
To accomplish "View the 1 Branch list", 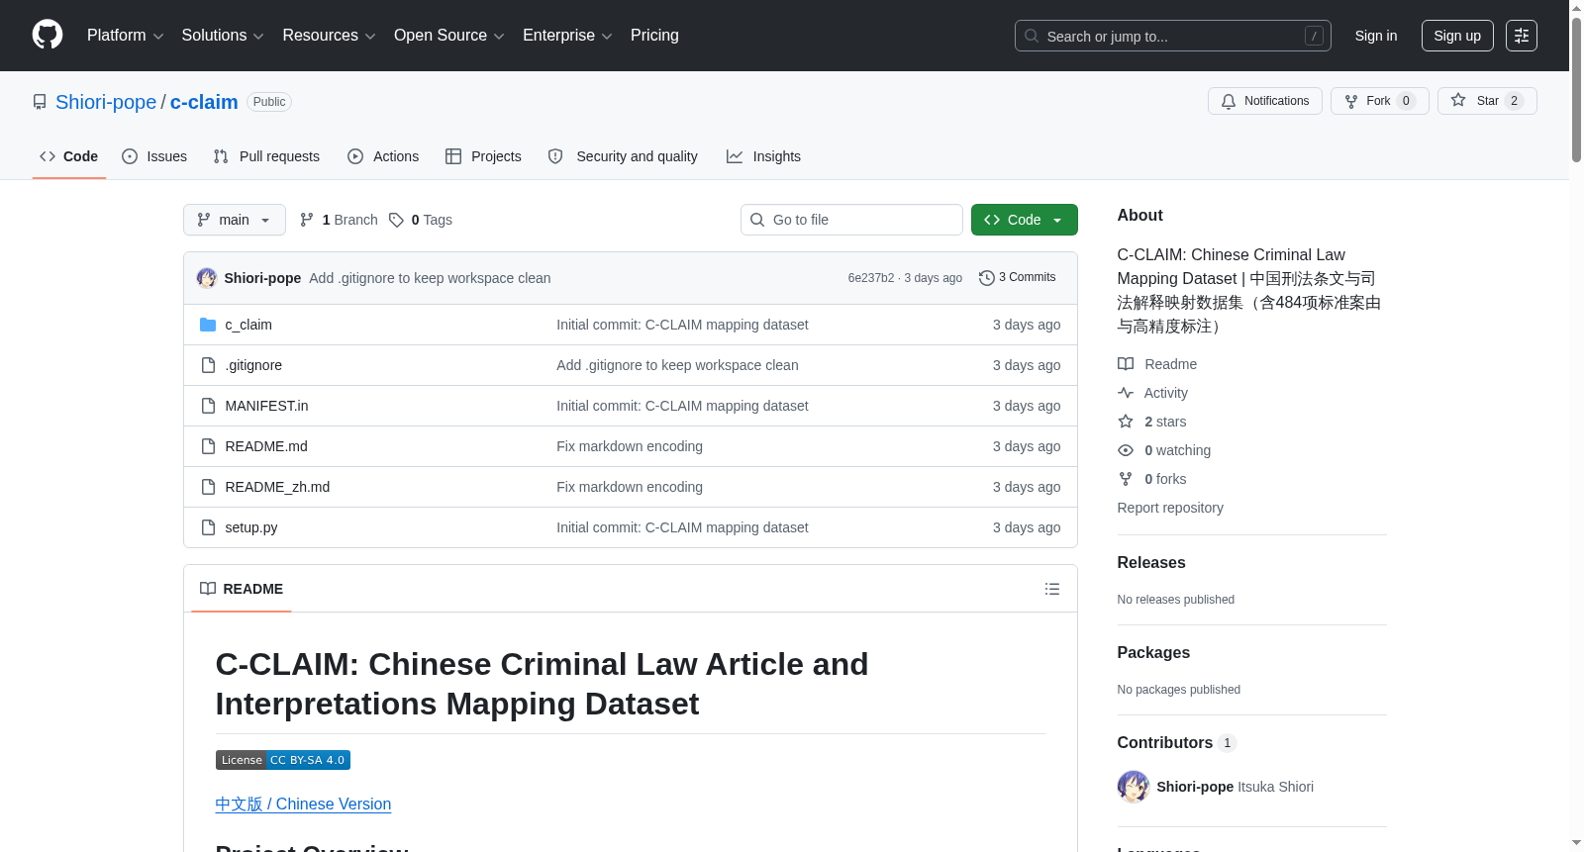I will pyautogui.click(x=339, y=220).
